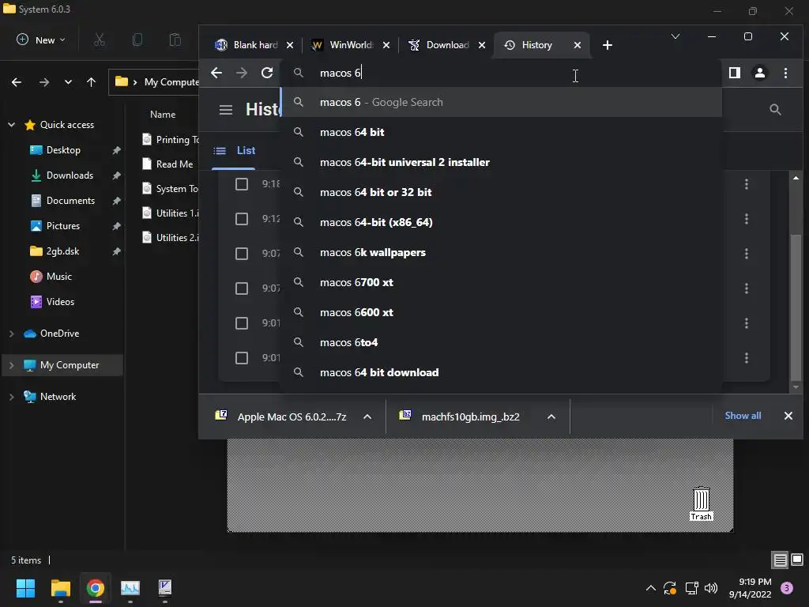Screen dimensions: 809x607
Task: Choose the 'macos 6k wallpapers' suggestion
Action: point(500,252)
